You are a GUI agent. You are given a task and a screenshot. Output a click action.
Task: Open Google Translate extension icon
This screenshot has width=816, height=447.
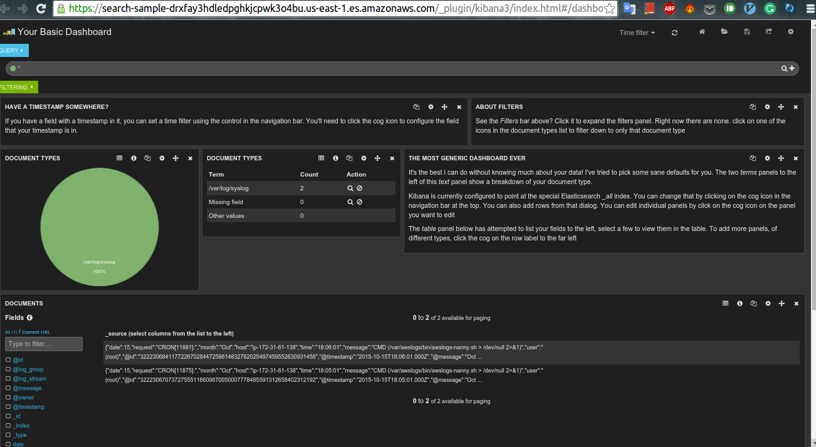(x=630, y=9)
